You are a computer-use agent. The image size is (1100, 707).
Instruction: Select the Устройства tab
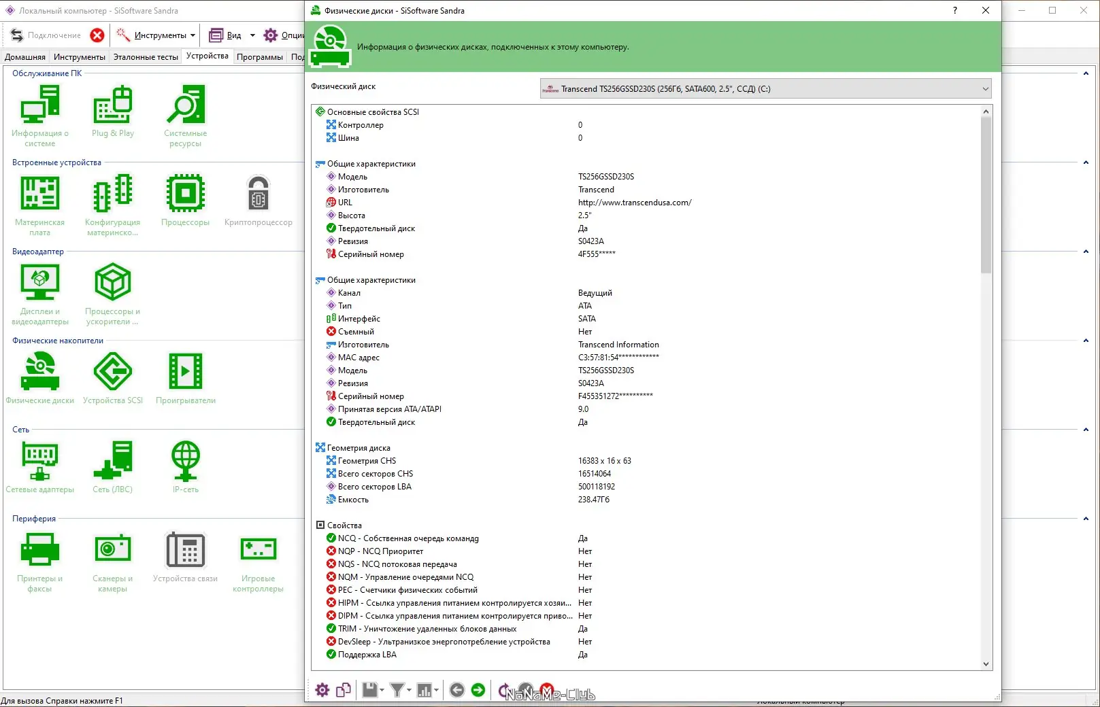[207, 56]
